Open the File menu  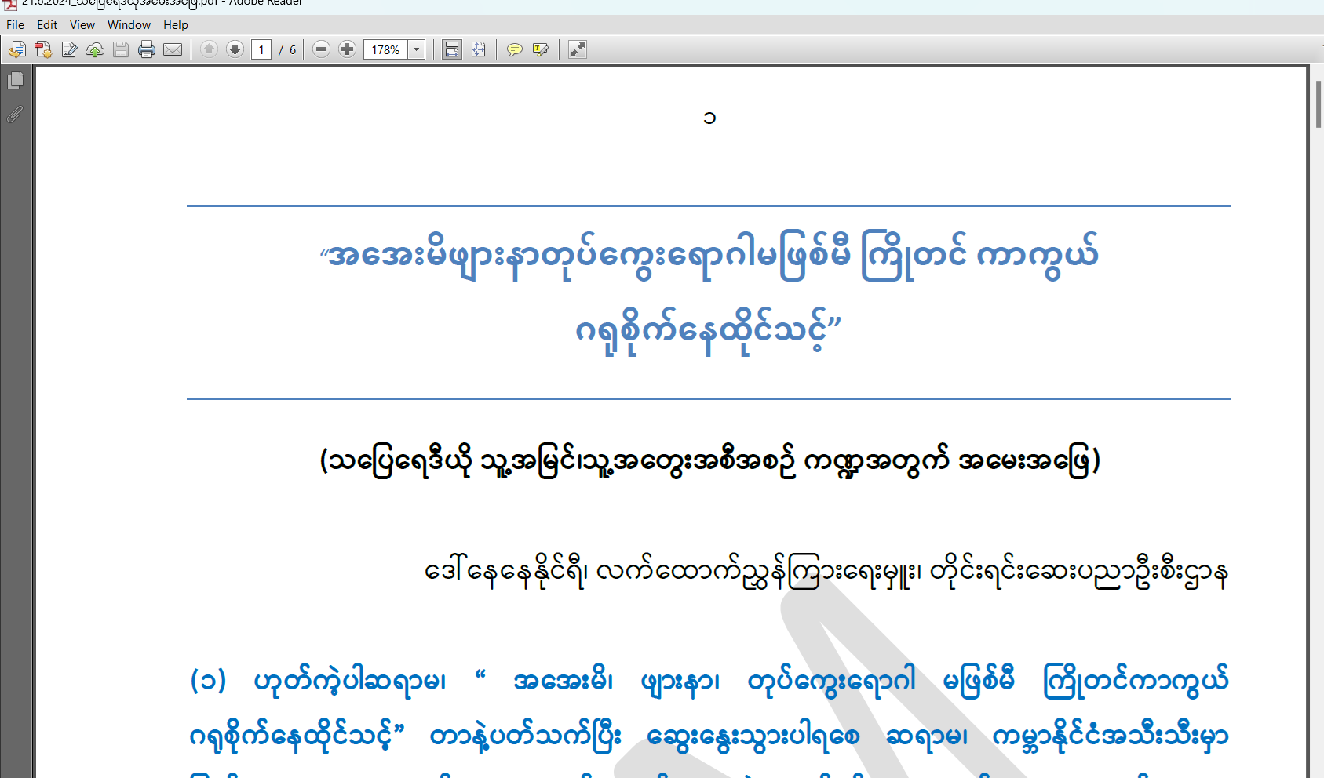[x=16, y=25]
